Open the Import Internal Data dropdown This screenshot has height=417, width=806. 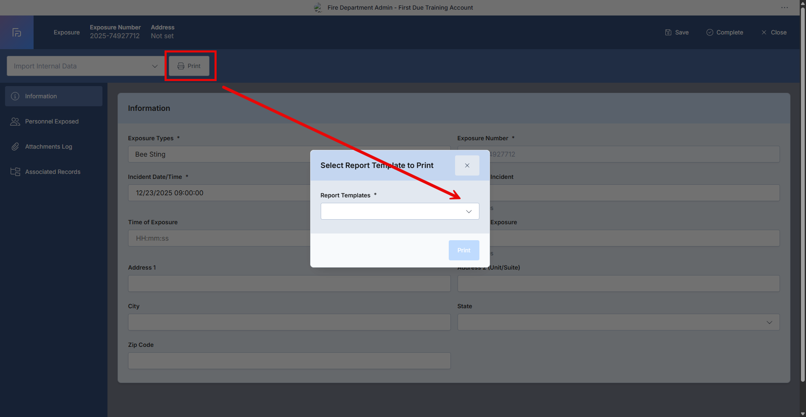click(x=86, y=66)
